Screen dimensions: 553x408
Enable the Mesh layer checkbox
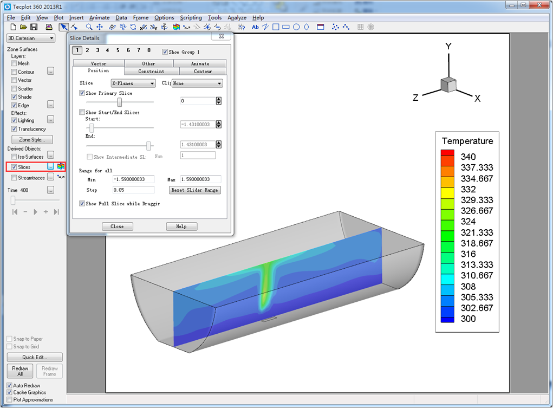(14, 63)
